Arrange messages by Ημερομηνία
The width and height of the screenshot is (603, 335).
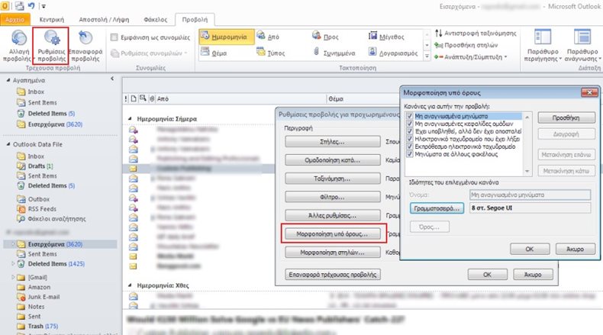click(227, 37)
